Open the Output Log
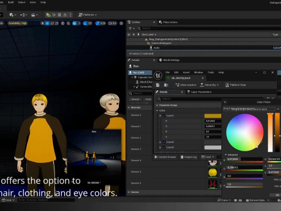The image size is (281, 211). 189,157
